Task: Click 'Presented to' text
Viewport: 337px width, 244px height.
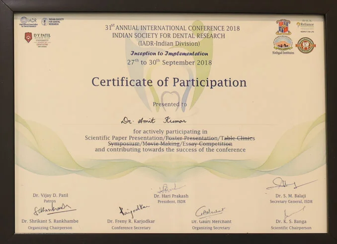Action: [x=170, y=104]
